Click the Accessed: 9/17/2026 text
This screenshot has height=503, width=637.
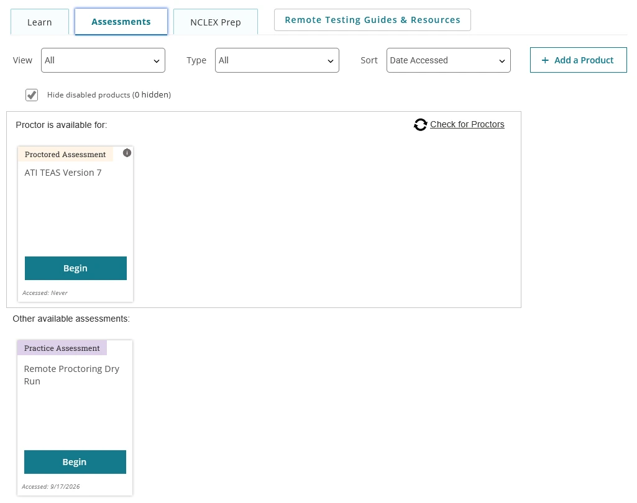[51, 486]
